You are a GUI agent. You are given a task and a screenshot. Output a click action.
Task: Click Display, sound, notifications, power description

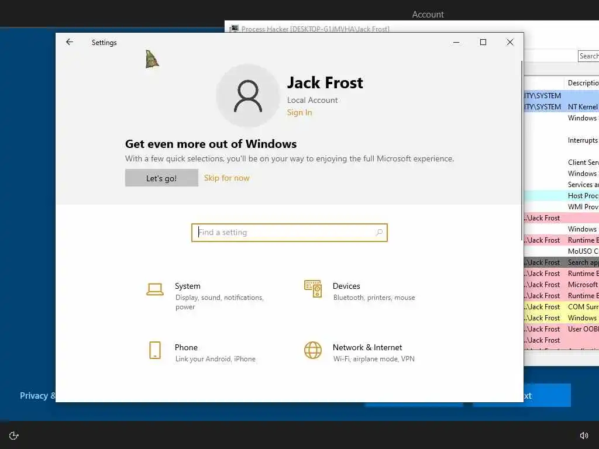point(219,302)
